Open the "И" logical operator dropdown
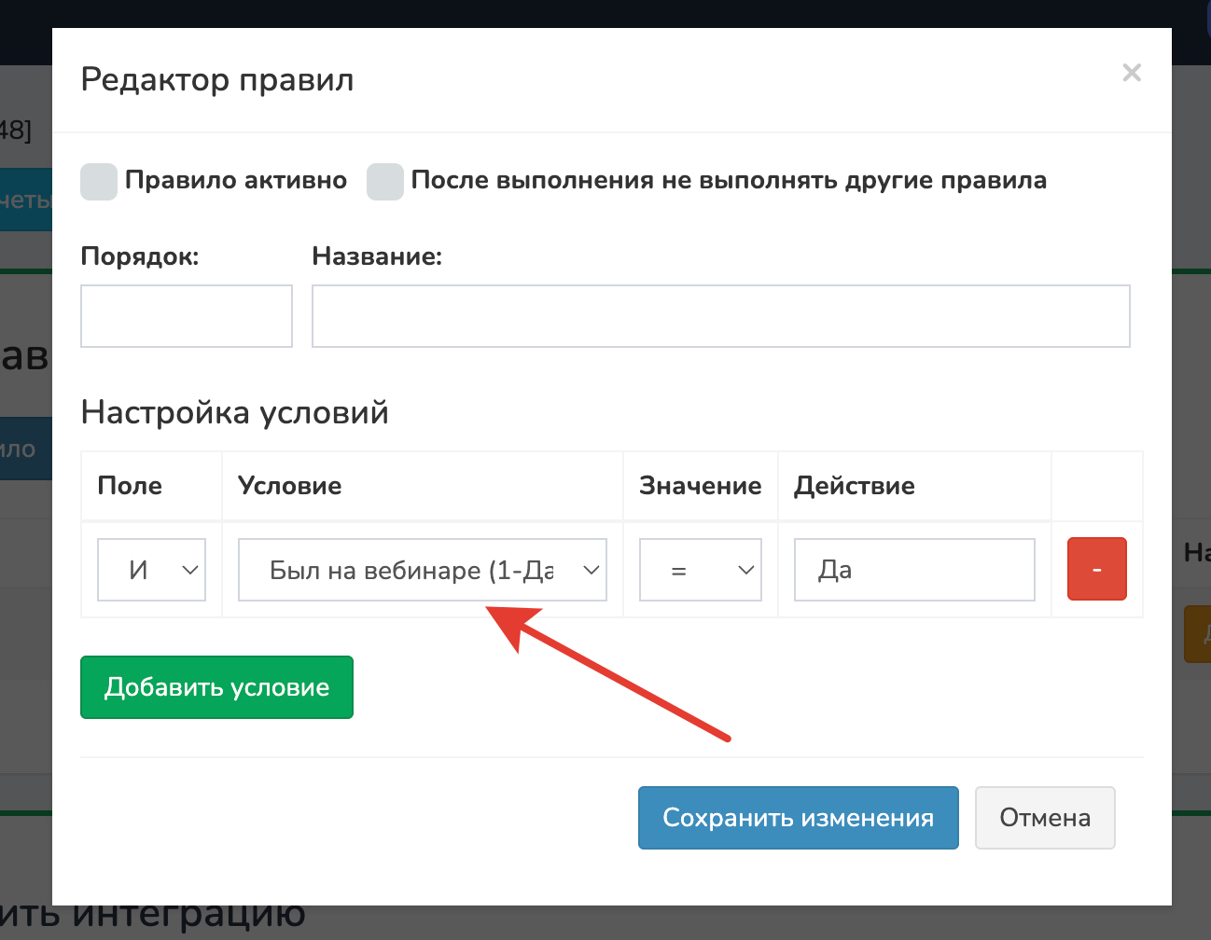The width and height of the screenshot is (1211, 940). 151,570
